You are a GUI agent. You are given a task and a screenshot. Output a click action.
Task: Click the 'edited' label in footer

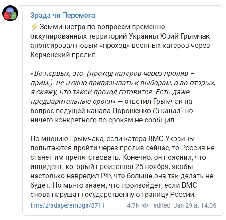pos(162,205)
